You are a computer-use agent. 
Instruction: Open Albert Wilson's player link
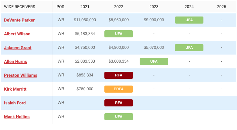pos(17,34)
